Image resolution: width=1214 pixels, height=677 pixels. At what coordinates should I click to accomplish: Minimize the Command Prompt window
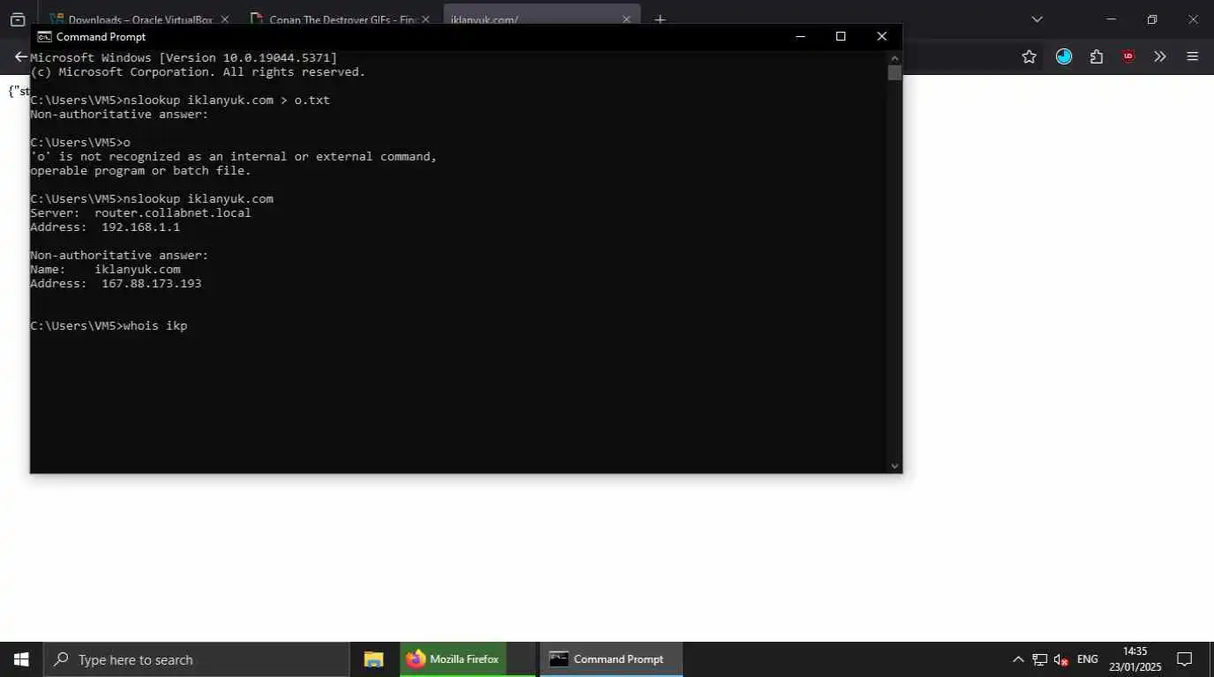pyautogui.click(x=800, y=36)
